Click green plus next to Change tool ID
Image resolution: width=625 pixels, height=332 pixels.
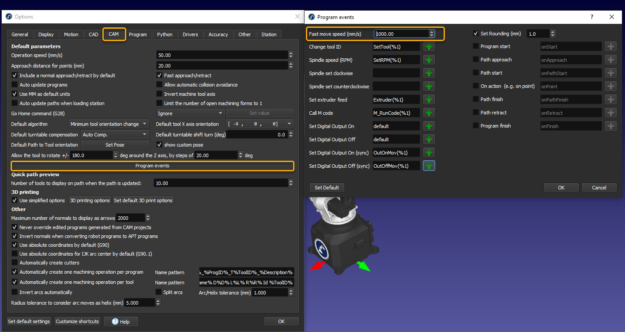pos(429,46)
